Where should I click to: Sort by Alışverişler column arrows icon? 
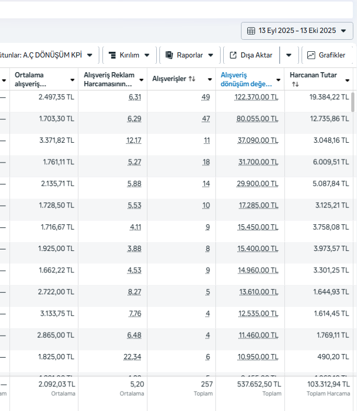(x=192, y=79)
